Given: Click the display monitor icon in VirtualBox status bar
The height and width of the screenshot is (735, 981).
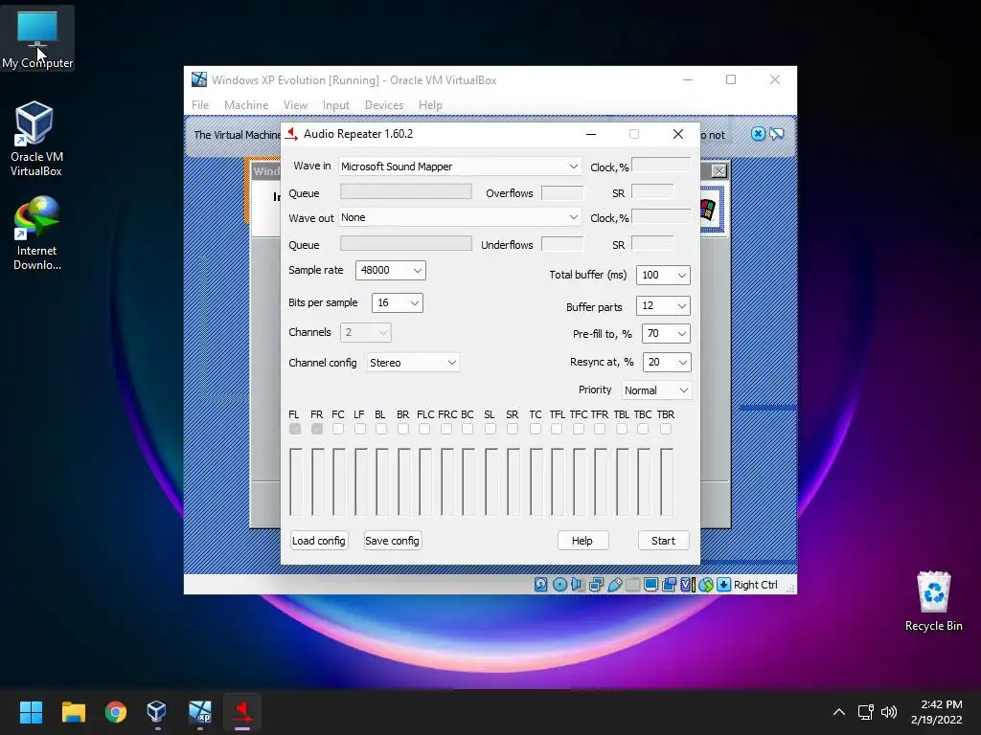Looking at the screenshot, I should [x=650, y=585].
